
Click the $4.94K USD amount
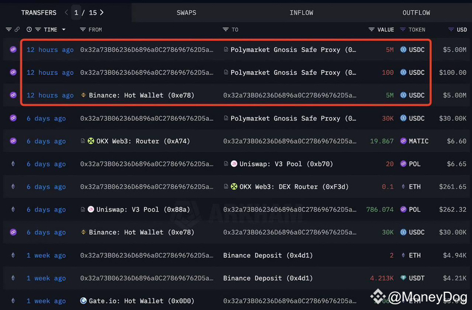coord(454,255)
